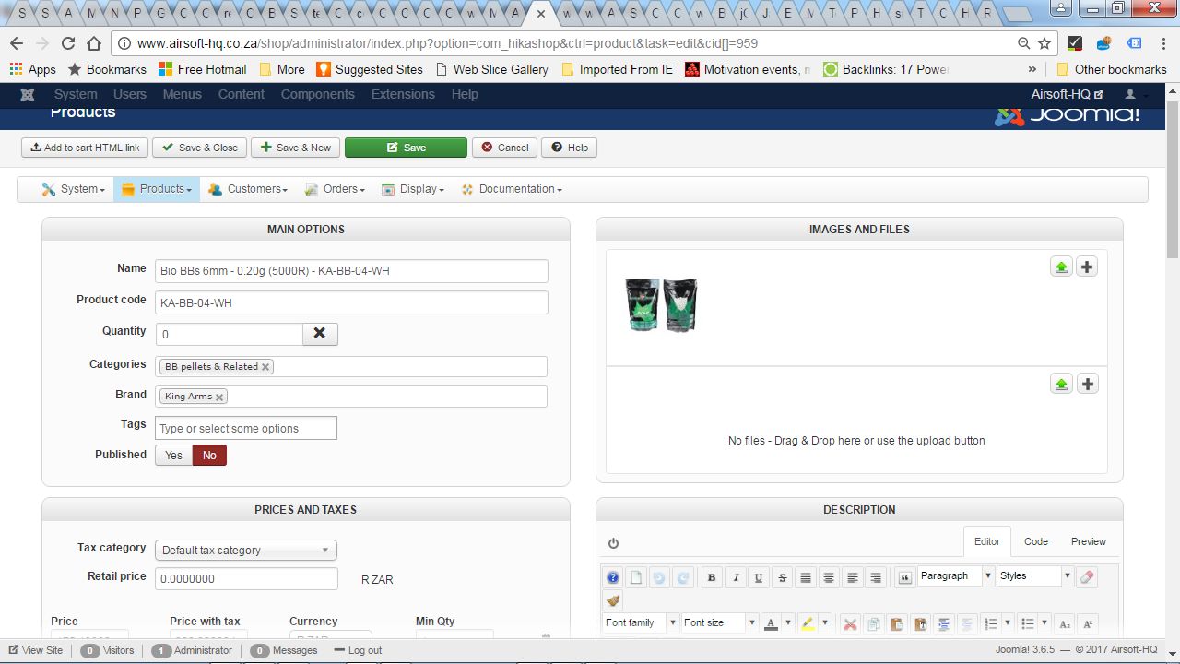Apply the yellow highlight background color
This screenshot has height=664, width=1180.
click(808, 624)
